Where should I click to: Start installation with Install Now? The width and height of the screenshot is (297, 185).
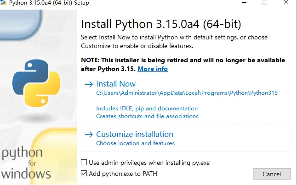[116, 84]
